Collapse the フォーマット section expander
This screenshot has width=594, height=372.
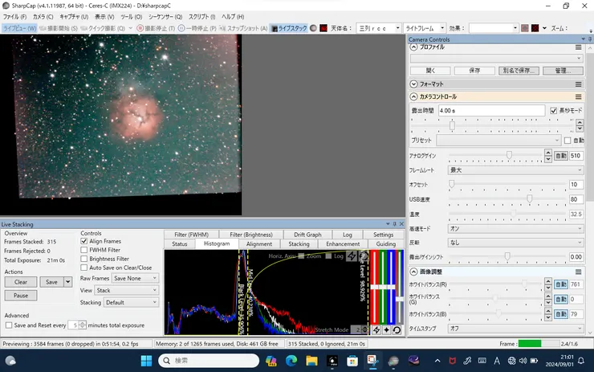[x=414, y=84]
